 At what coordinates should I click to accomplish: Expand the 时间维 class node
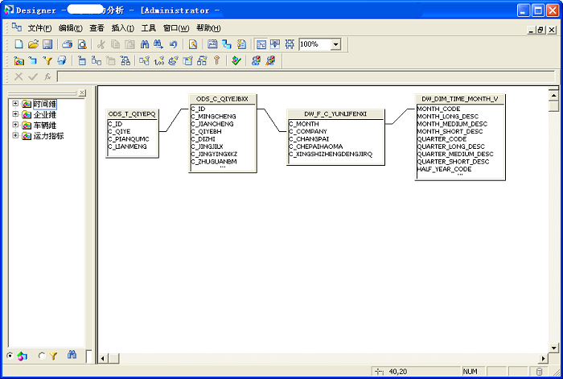tap(15, 104)
